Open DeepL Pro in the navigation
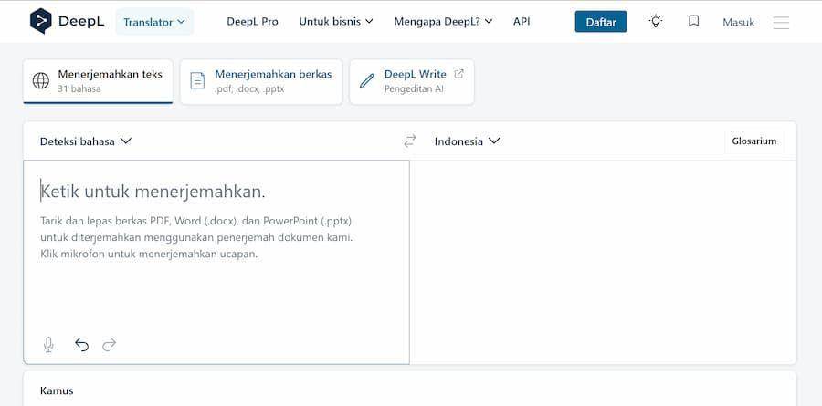The image size is (822, 406). (x=252, y=22)
